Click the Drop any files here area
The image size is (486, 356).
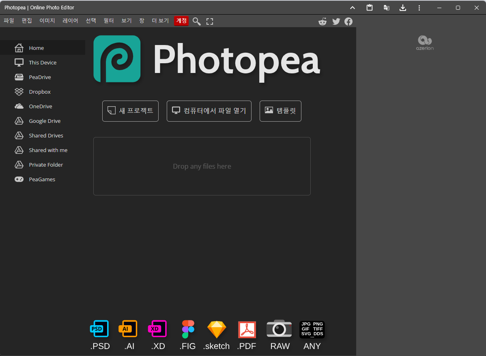[202, 166]
